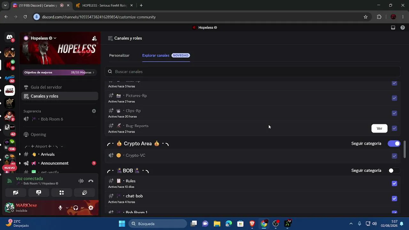Toggle camera in voice panel

[x=16, y=193]
